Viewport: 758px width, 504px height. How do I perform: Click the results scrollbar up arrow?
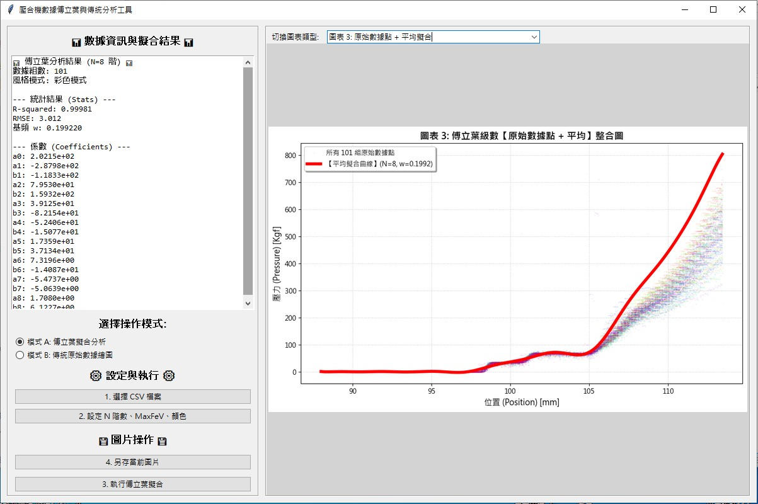(x=248, y=62)
